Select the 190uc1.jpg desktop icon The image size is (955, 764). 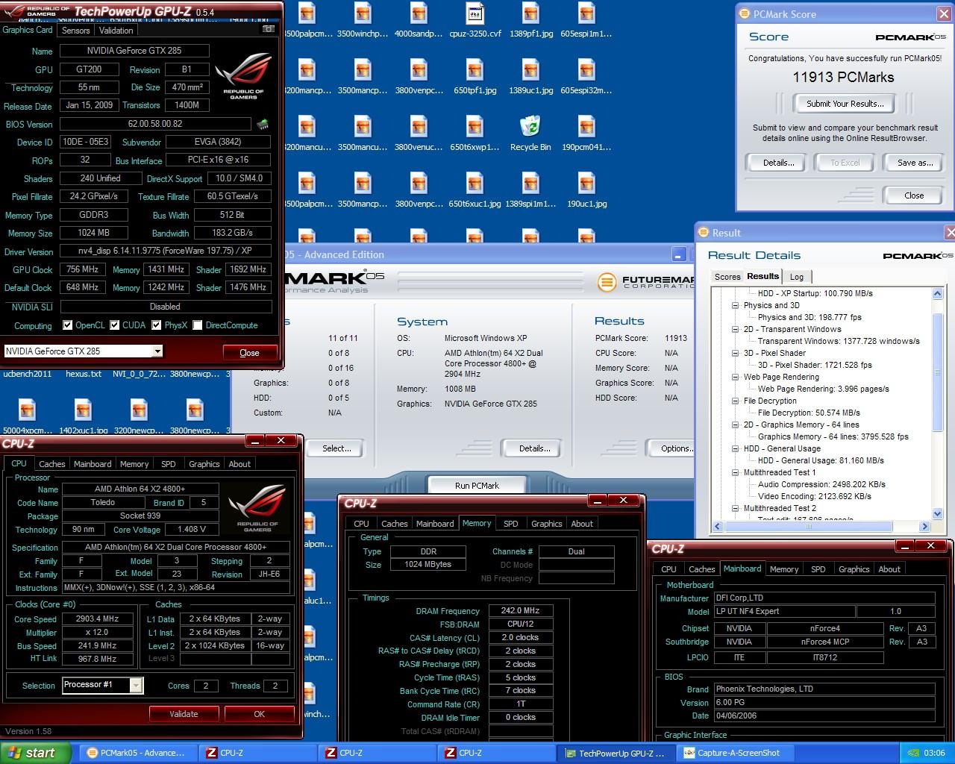586,190
